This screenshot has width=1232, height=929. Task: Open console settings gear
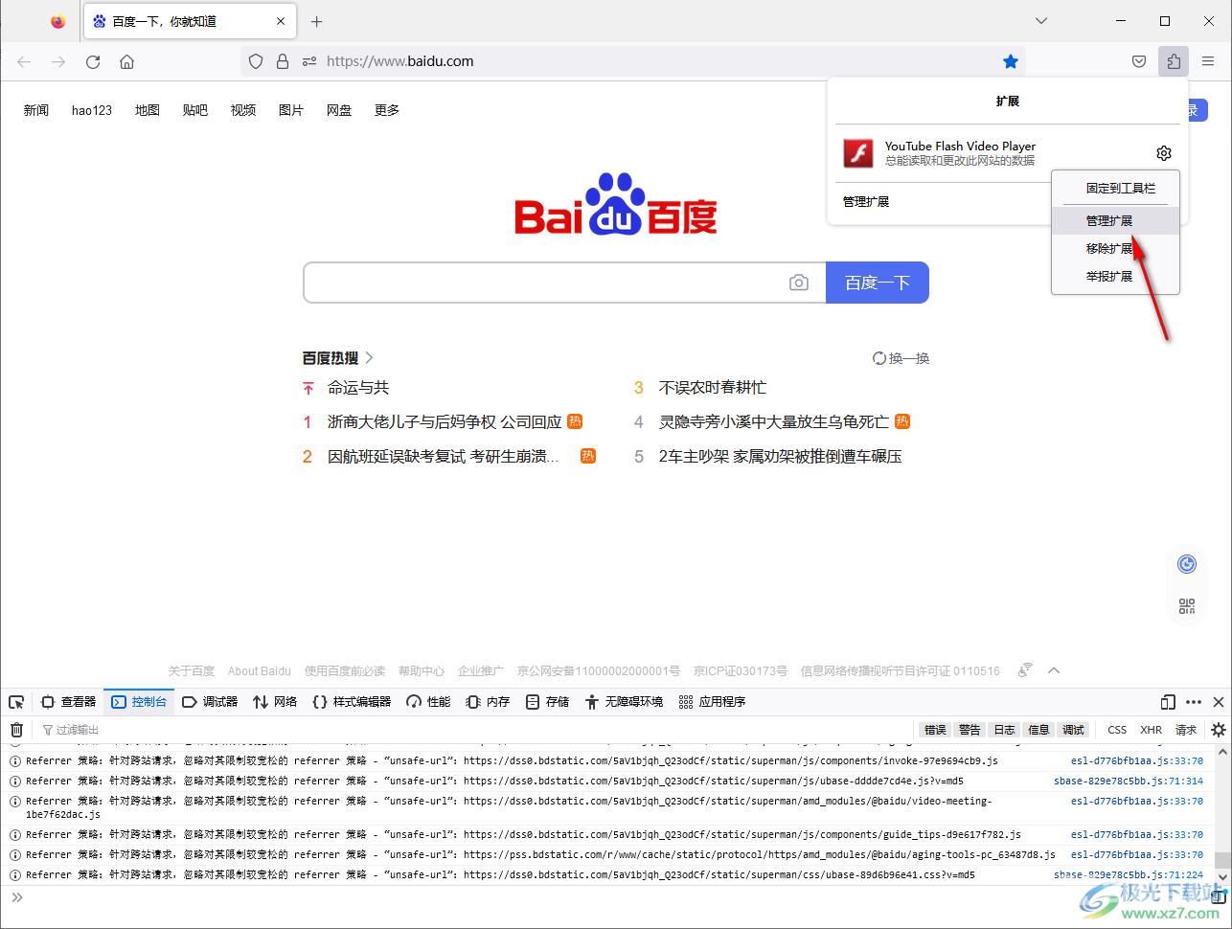(x=1219, y=730)
